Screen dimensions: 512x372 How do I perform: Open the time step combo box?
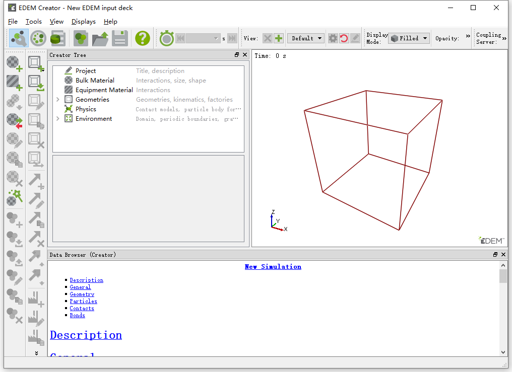click(203, 38)
